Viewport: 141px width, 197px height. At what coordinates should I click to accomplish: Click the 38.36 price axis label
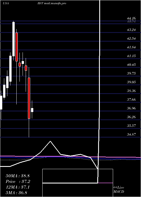131,91
